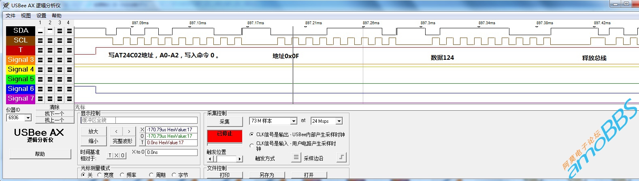The width and height of the screenshot is (639, 181).
Task: Click the trigger mode pattern icon
Action: [296, 157]
